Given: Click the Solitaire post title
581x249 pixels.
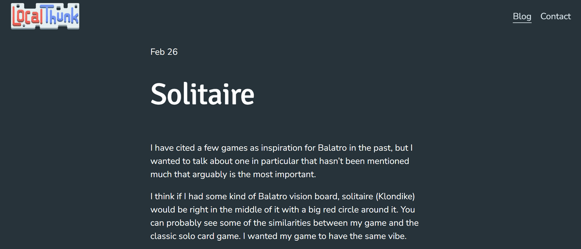Looking at the screenshot, I should (x=202, y=93).
